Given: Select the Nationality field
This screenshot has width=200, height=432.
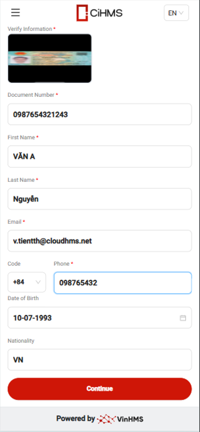Looking at the screenshot, I should click(100, 360).
